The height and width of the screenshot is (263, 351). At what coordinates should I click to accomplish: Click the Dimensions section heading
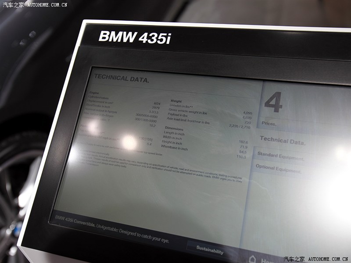(174, 128)
